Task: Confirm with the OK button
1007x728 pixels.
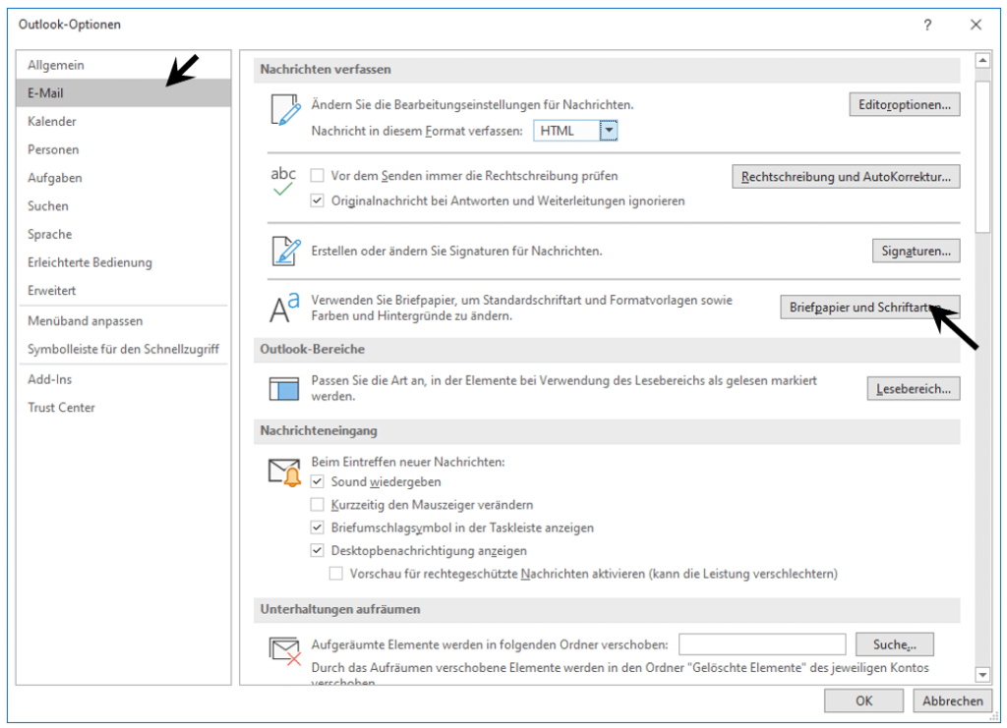Action: pos(863,701)
